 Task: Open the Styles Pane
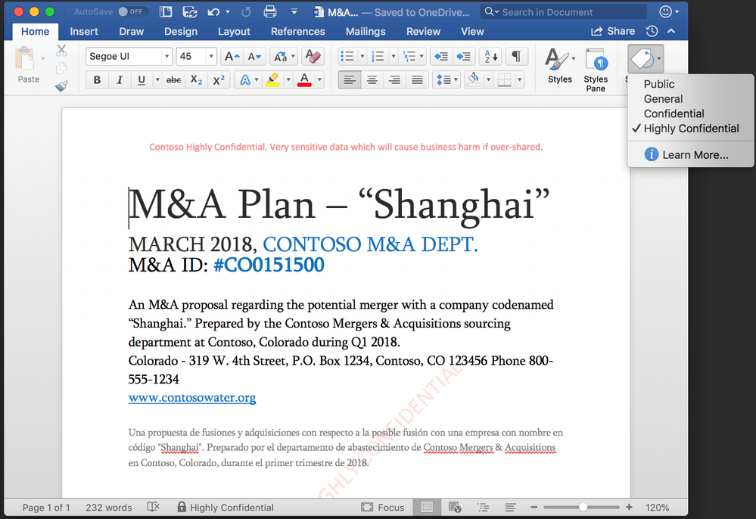tap(596, 70)
